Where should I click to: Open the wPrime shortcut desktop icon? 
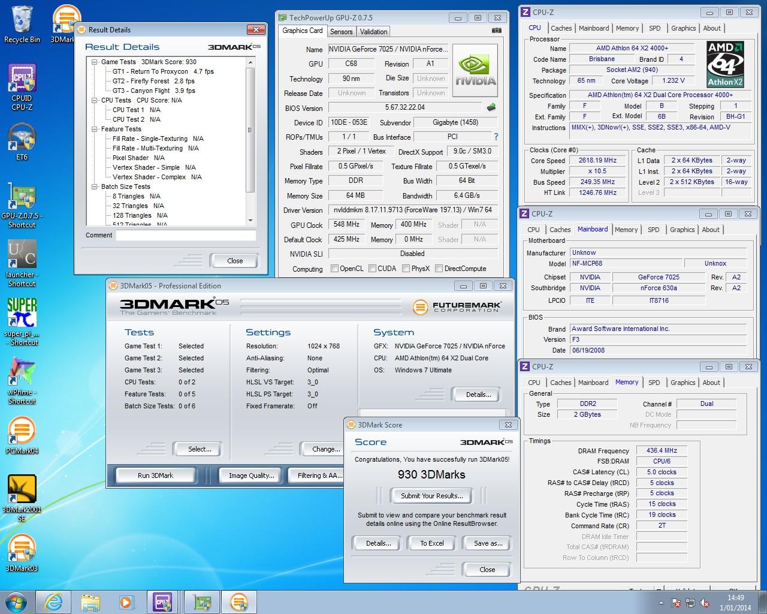coord(22,381)
